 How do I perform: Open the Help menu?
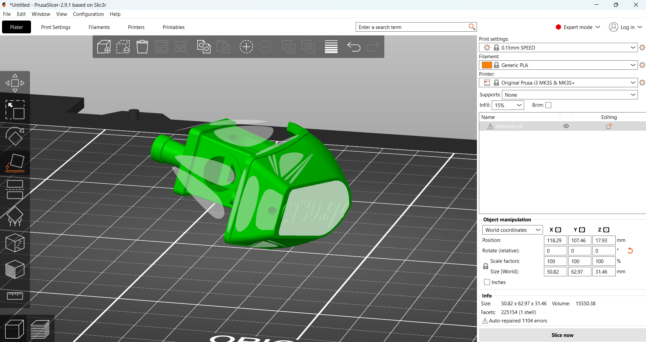coord(115,14)
